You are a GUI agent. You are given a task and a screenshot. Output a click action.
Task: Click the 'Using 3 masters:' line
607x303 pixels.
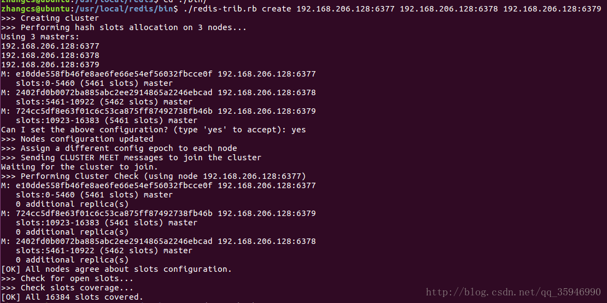coord(40,37)
